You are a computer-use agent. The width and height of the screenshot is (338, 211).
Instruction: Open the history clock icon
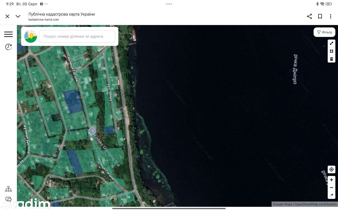click(x=8, y=47)
